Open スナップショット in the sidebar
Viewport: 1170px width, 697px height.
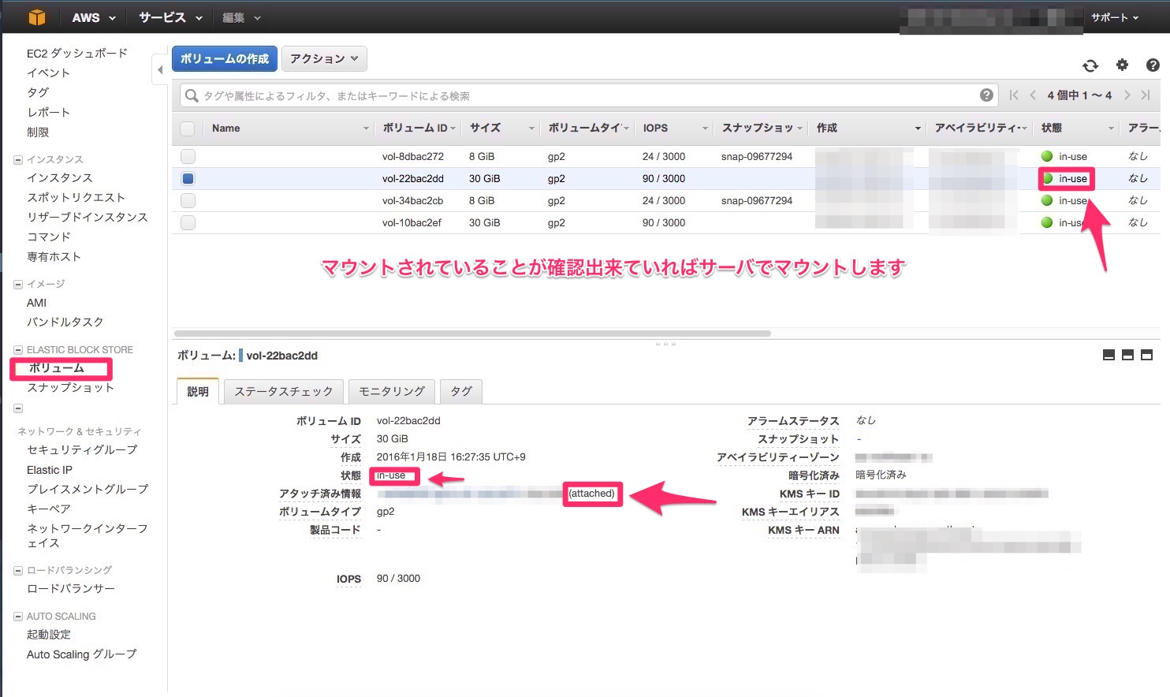coord(70,388)
